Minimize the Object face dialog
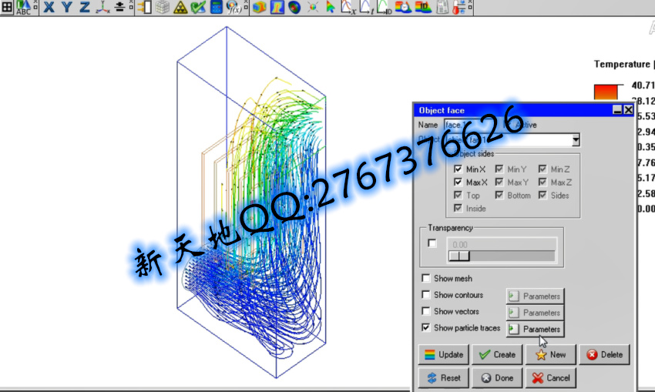This screenshot has width=655, height=392. [617, 110]
